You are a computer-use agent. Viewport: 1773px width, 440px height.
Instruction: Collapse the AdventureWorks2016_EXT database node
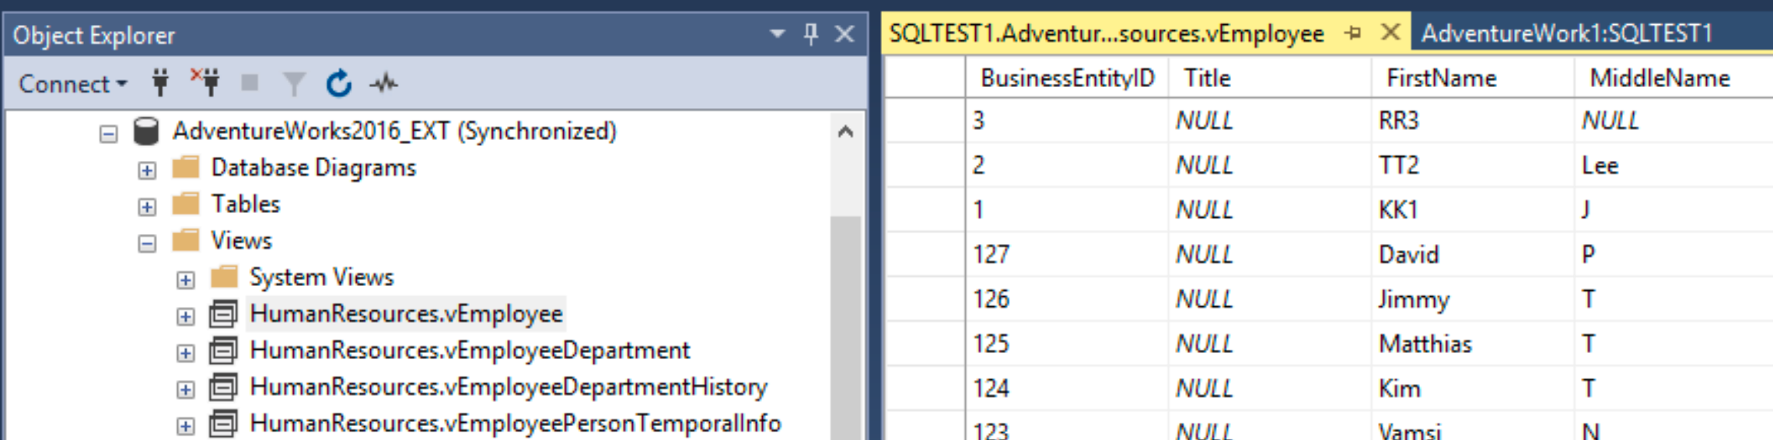point(109,134)
